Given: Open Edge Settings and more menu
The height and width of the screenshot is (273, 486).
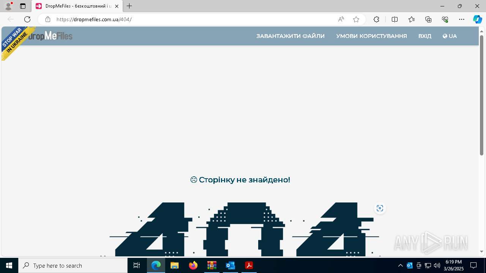Looking at the screenshot, I should click(x=462, y=19).
